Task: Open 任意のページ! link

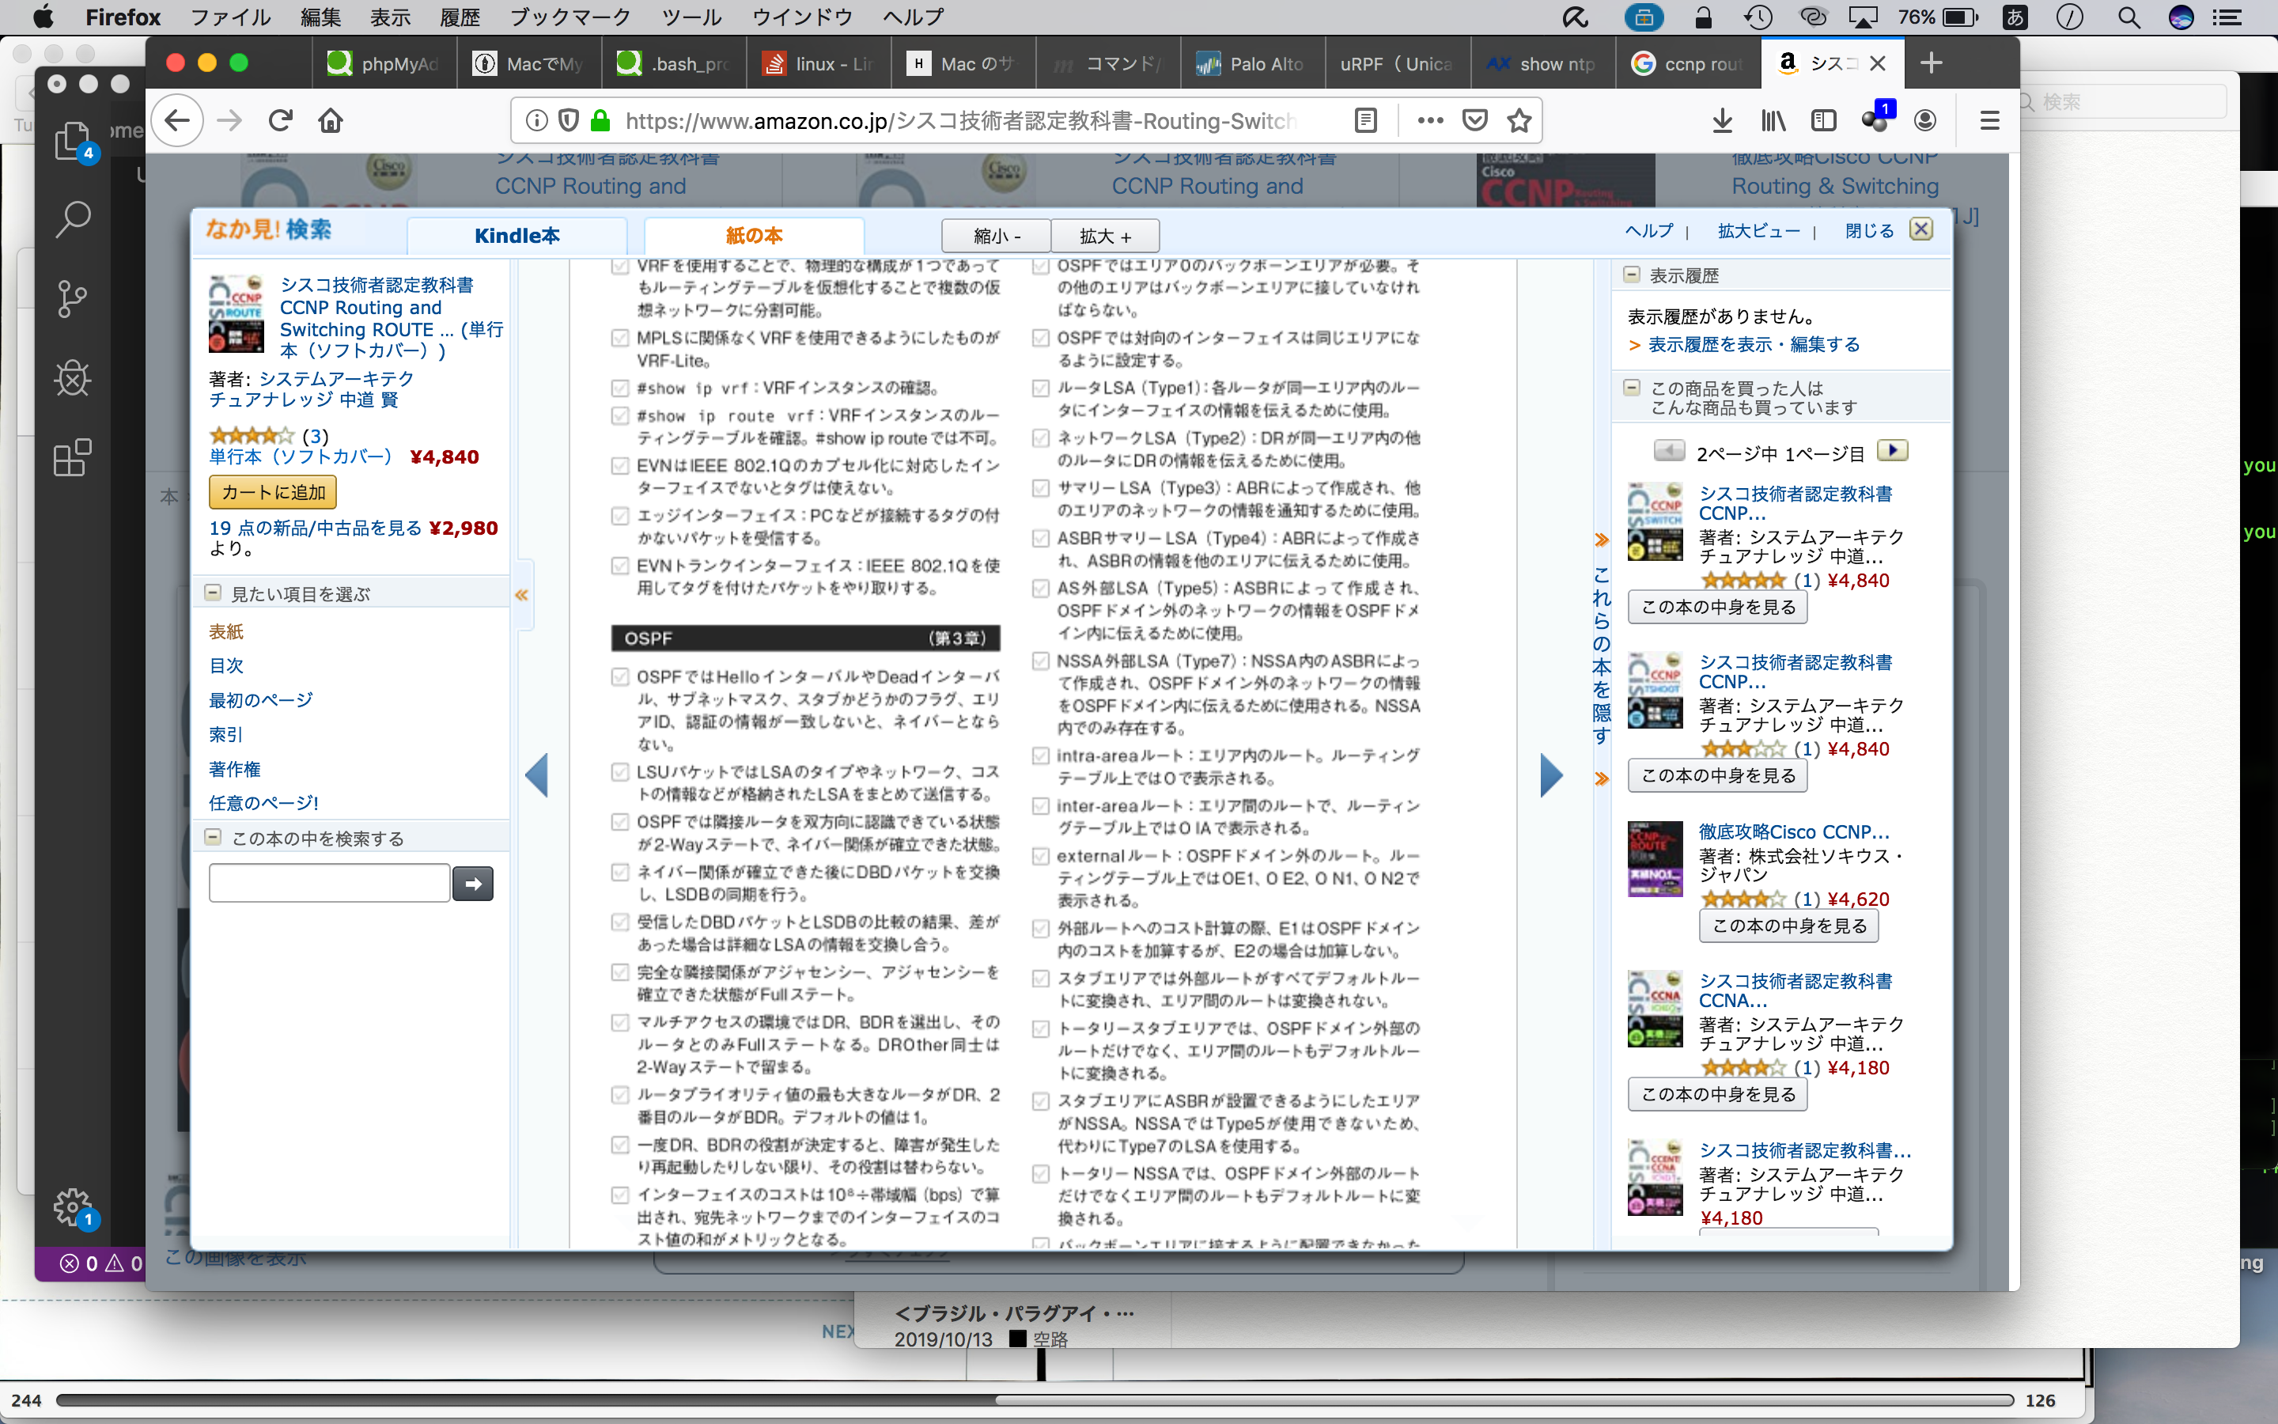Action: tap(263, 803)
